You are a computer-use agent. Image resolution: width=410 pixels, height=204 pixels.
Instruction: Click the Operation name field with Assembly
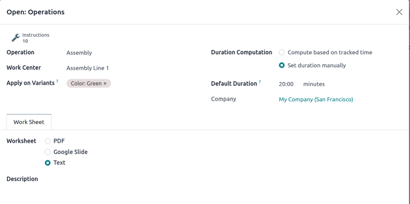pos(131,53)
